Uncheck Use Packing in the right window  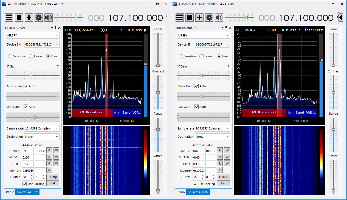[x=195, y=184]
